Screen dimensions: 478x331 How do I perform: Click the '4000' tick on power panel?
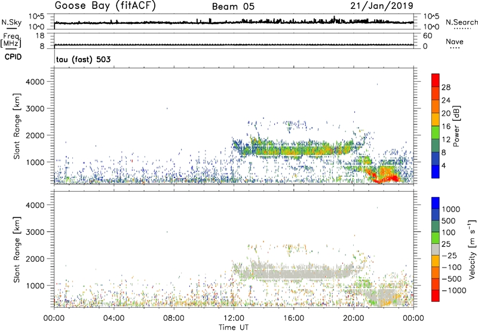pyautogui.click(x=35, y=82)
